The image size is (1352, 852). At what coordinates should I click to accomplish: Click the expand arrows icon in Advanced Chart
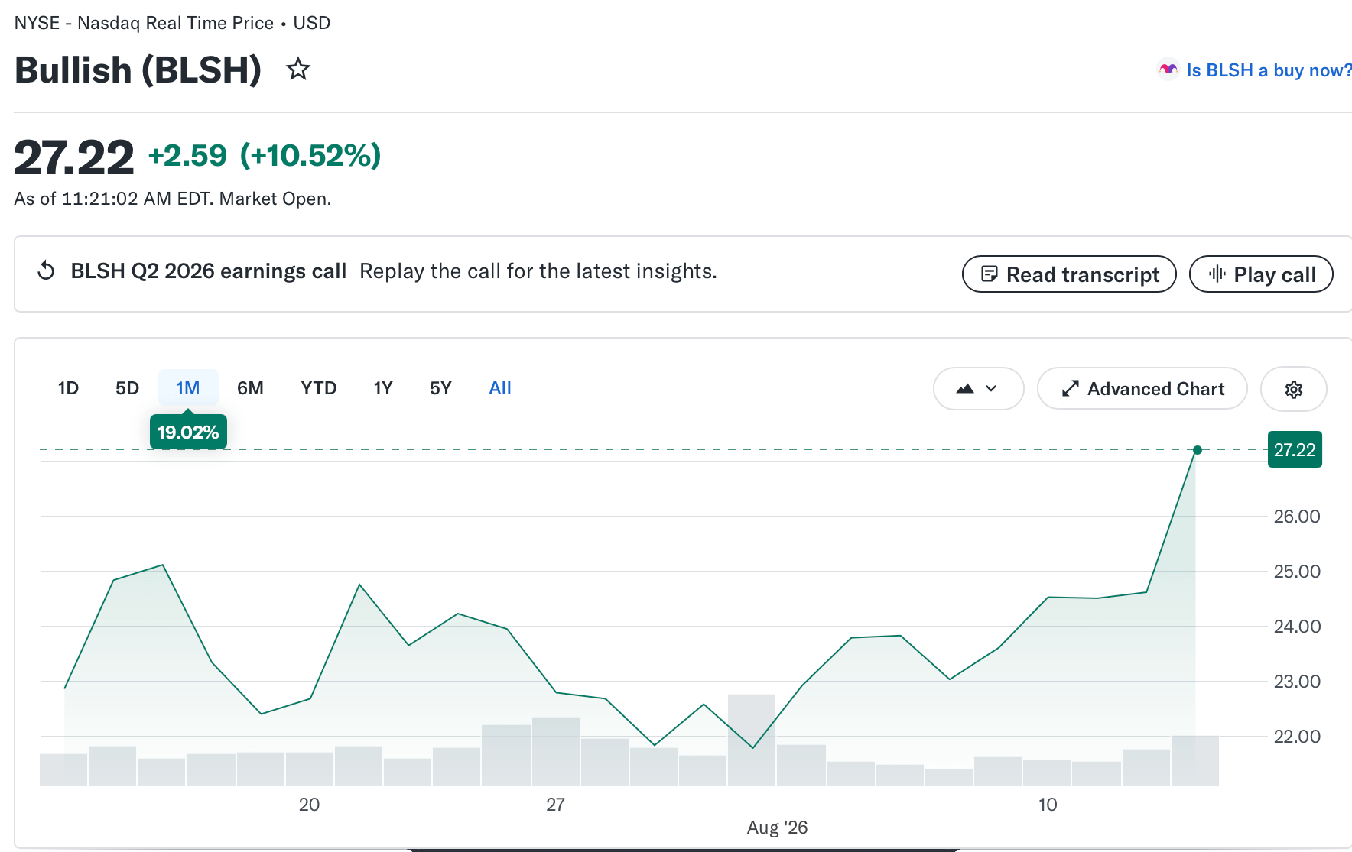[x=1070, y=389]
